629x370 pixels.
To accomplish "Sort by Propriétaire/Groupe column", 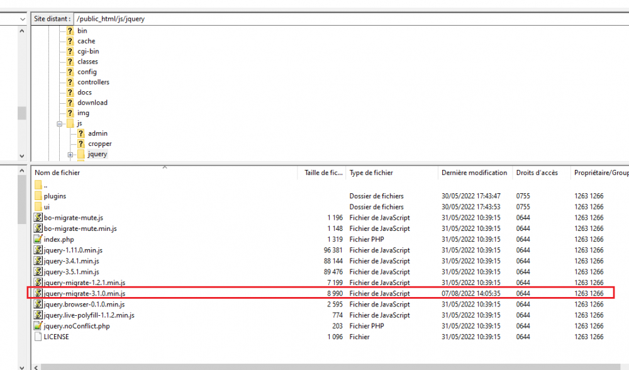I will [600, 172].
